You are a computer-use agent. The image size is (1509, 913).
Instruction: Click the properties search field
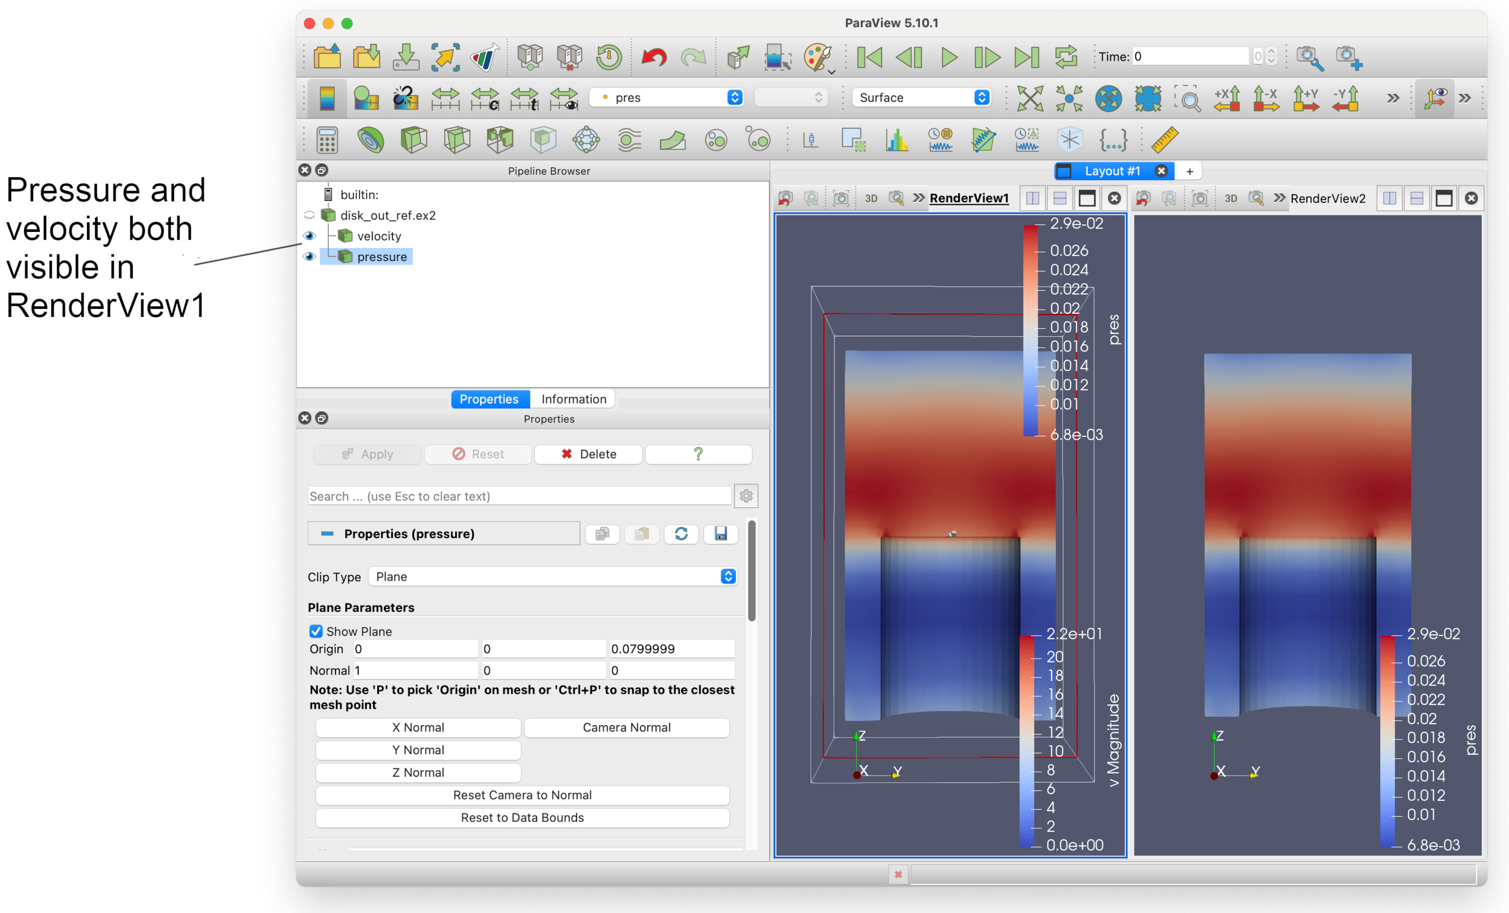pyautogui.click(x=519, y=496)
